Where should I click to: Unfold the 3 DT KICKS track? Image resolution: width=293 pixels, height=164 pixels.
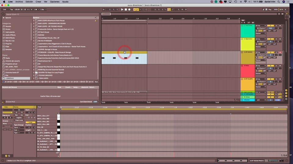(242, 53)
